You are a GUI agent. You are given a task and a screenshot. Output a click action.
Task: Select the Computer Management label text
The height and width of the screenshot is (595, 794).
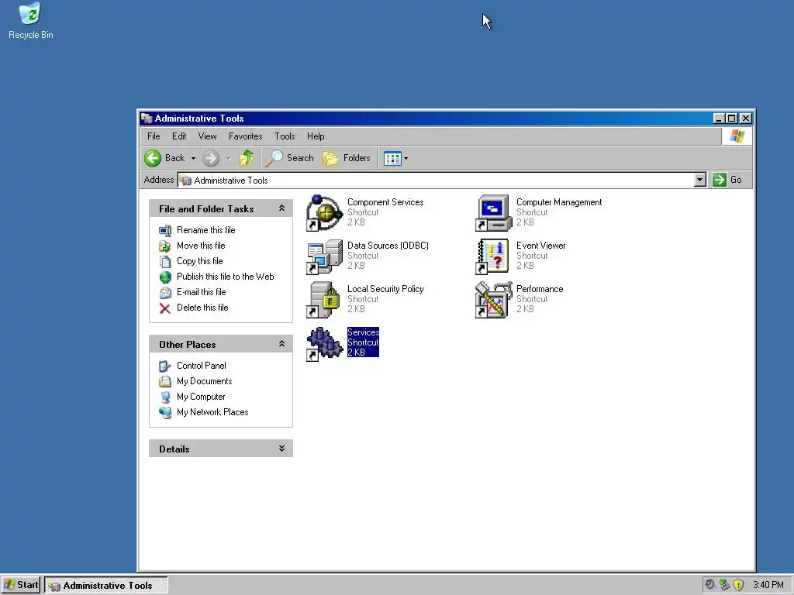559,202
